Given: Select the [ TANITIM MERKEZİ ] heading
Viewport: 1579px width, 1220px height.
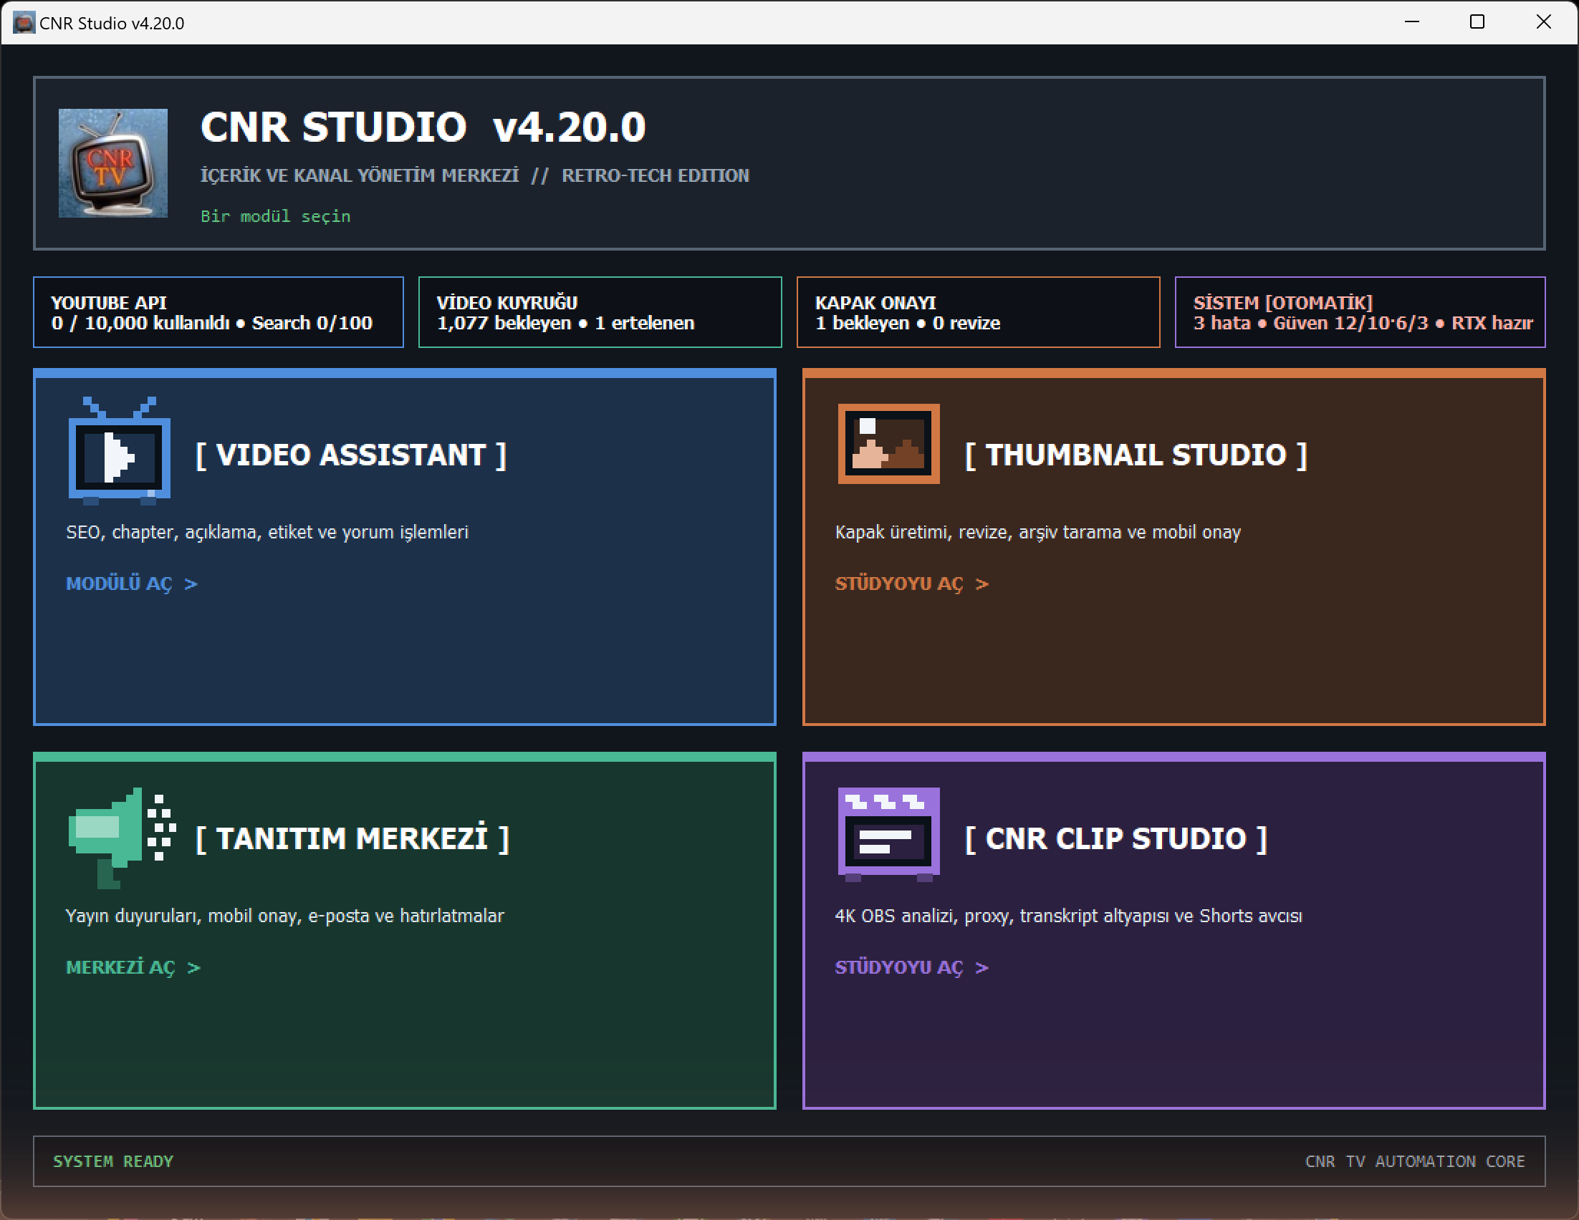Looking at the screenshot, I should coord(352,838).
